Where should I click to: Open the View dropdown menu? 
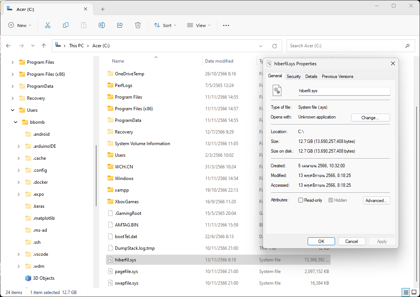(x=199, y=25)
